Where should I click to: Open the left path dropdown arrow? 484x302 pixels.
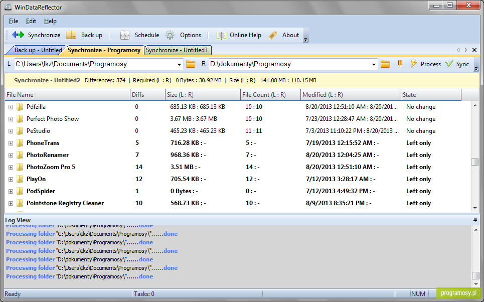point(179,64)
